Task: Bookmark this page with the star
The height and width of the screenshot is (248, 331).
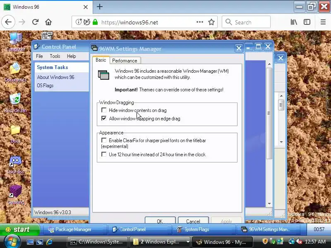Action: [x=211, y=22]
